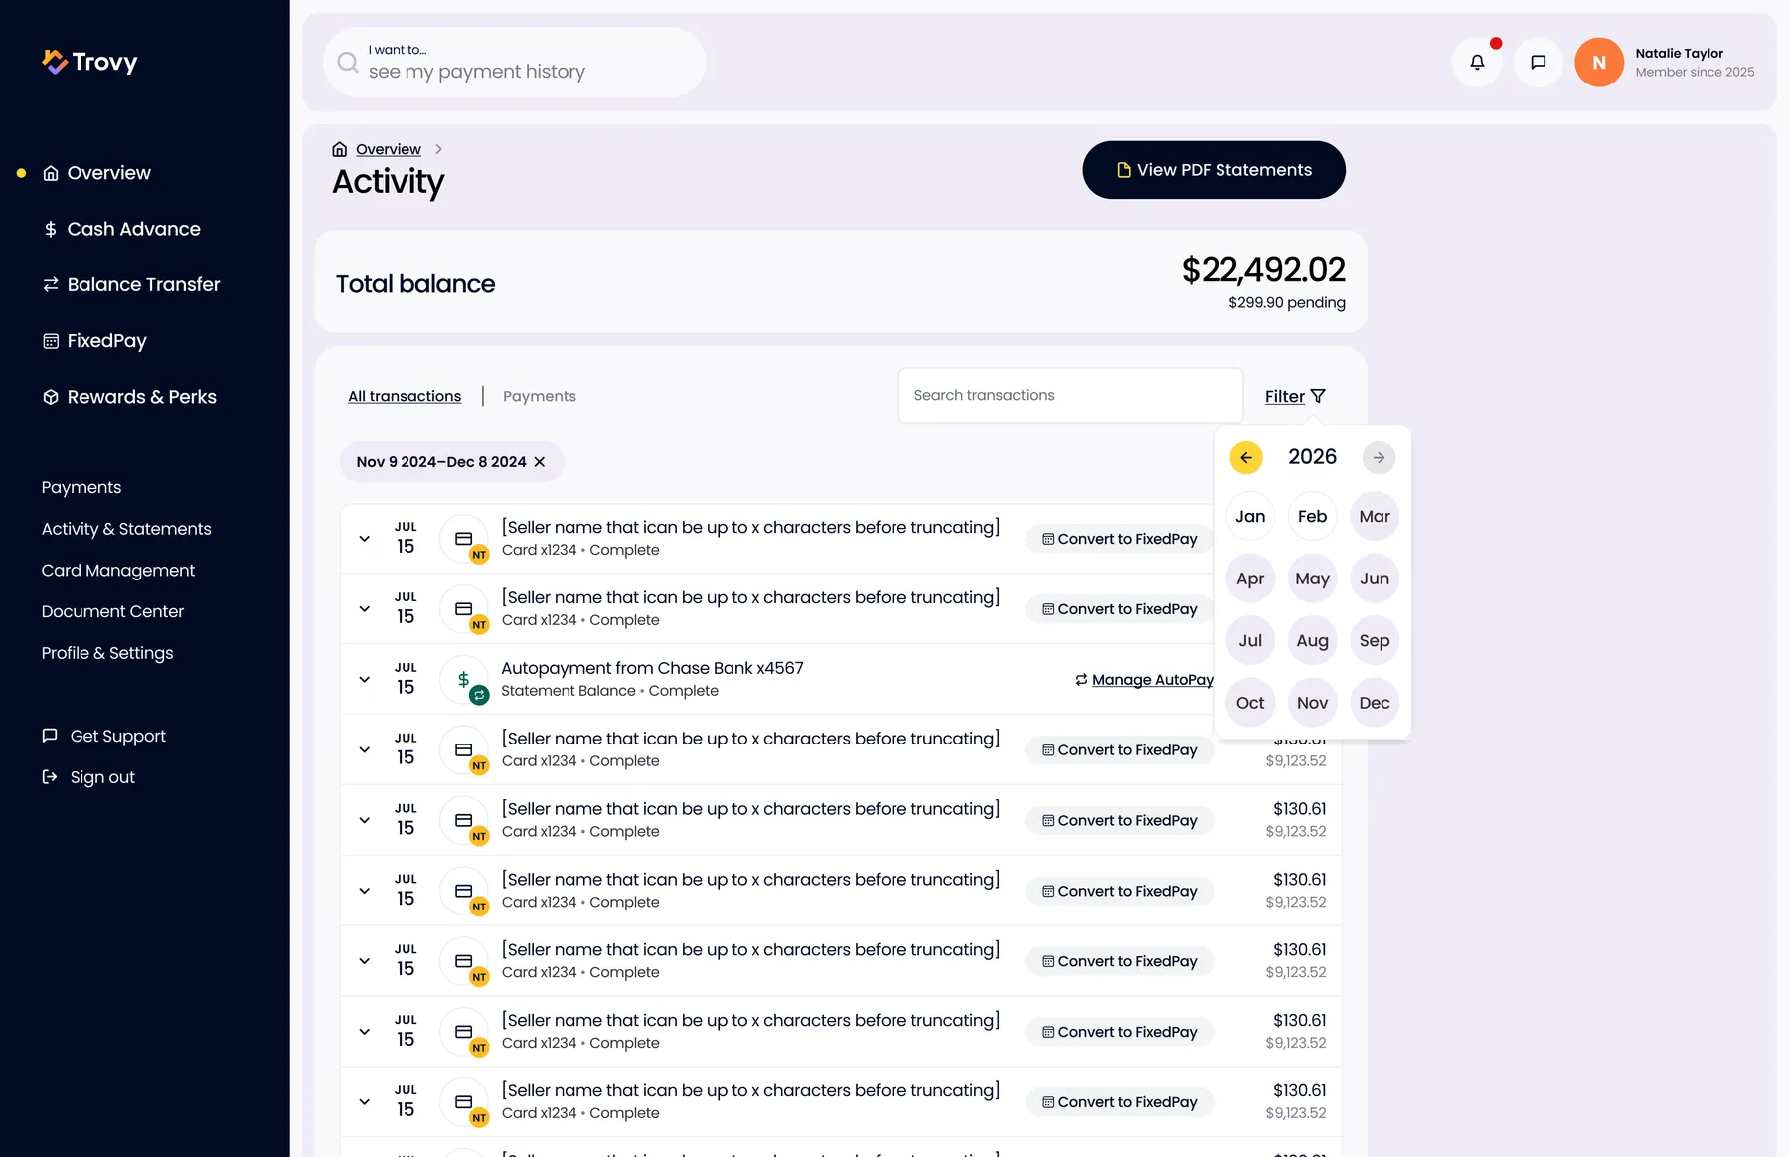
Task: Go to next year in month picker
Action: coord(1379,457)
